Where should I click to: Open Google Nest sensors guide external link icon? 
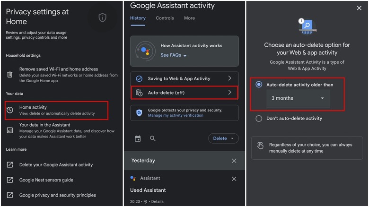point(10,180)
